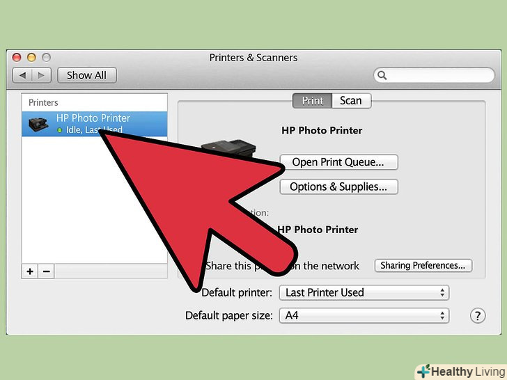Click the Show All button
The height and width of the screenshot is (380, 507).
pos(86,75)
